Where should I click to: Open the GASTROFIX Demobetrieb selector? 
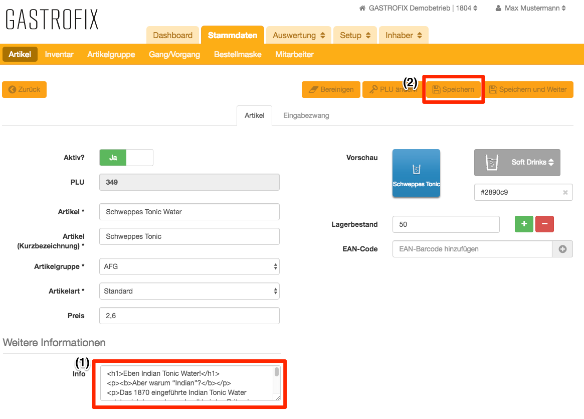click(419, 8)
